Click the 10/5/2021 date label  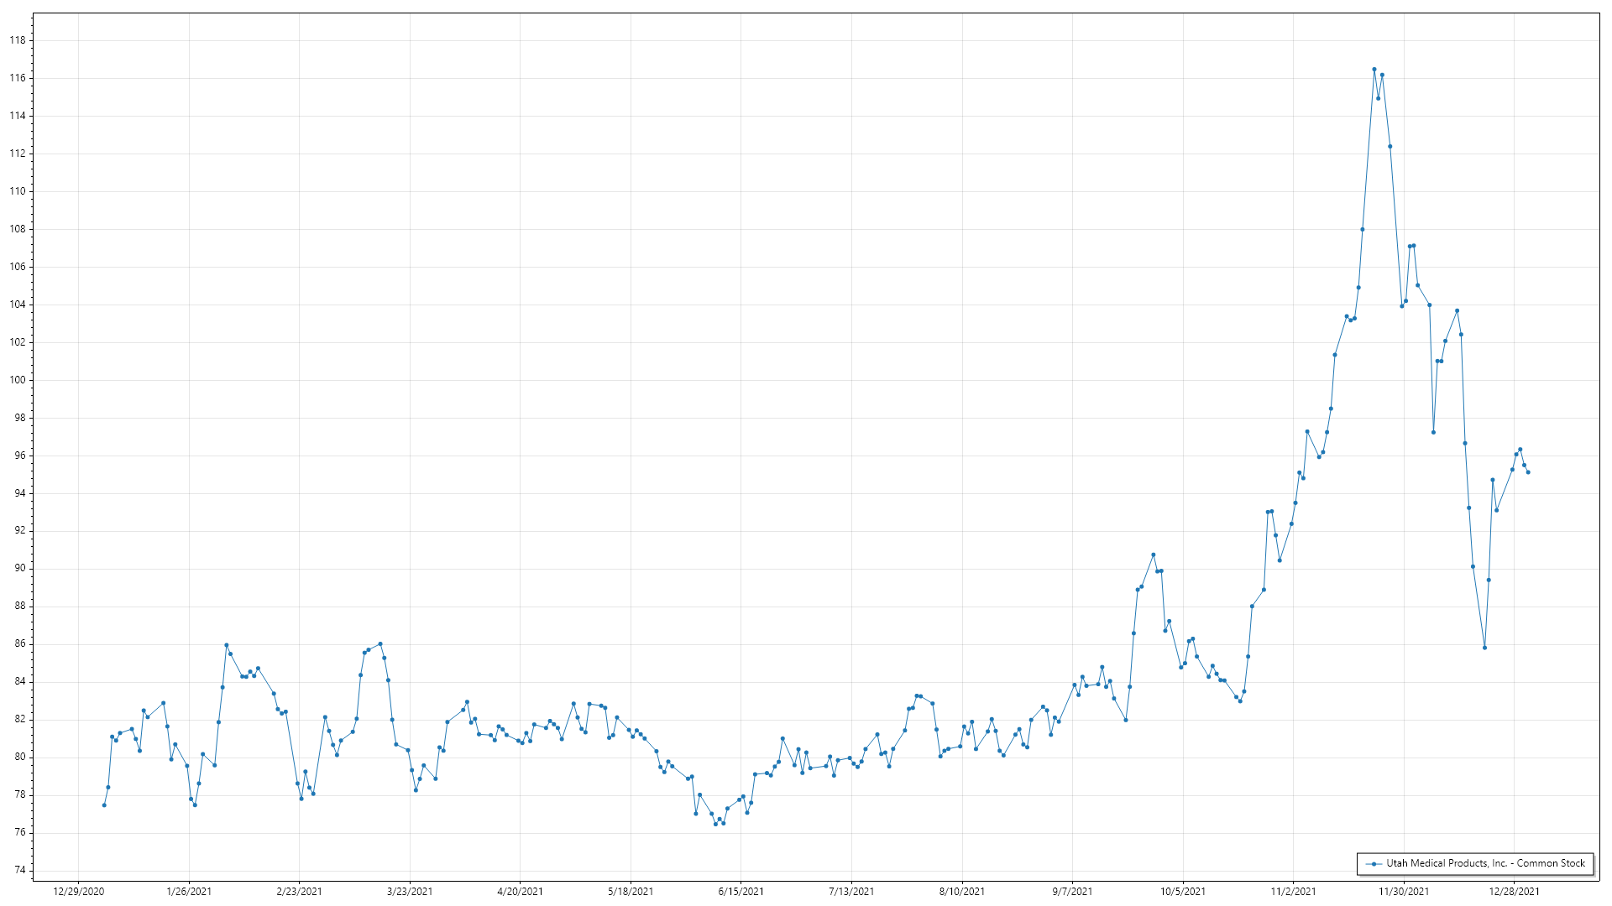(x=1182, y=891)
